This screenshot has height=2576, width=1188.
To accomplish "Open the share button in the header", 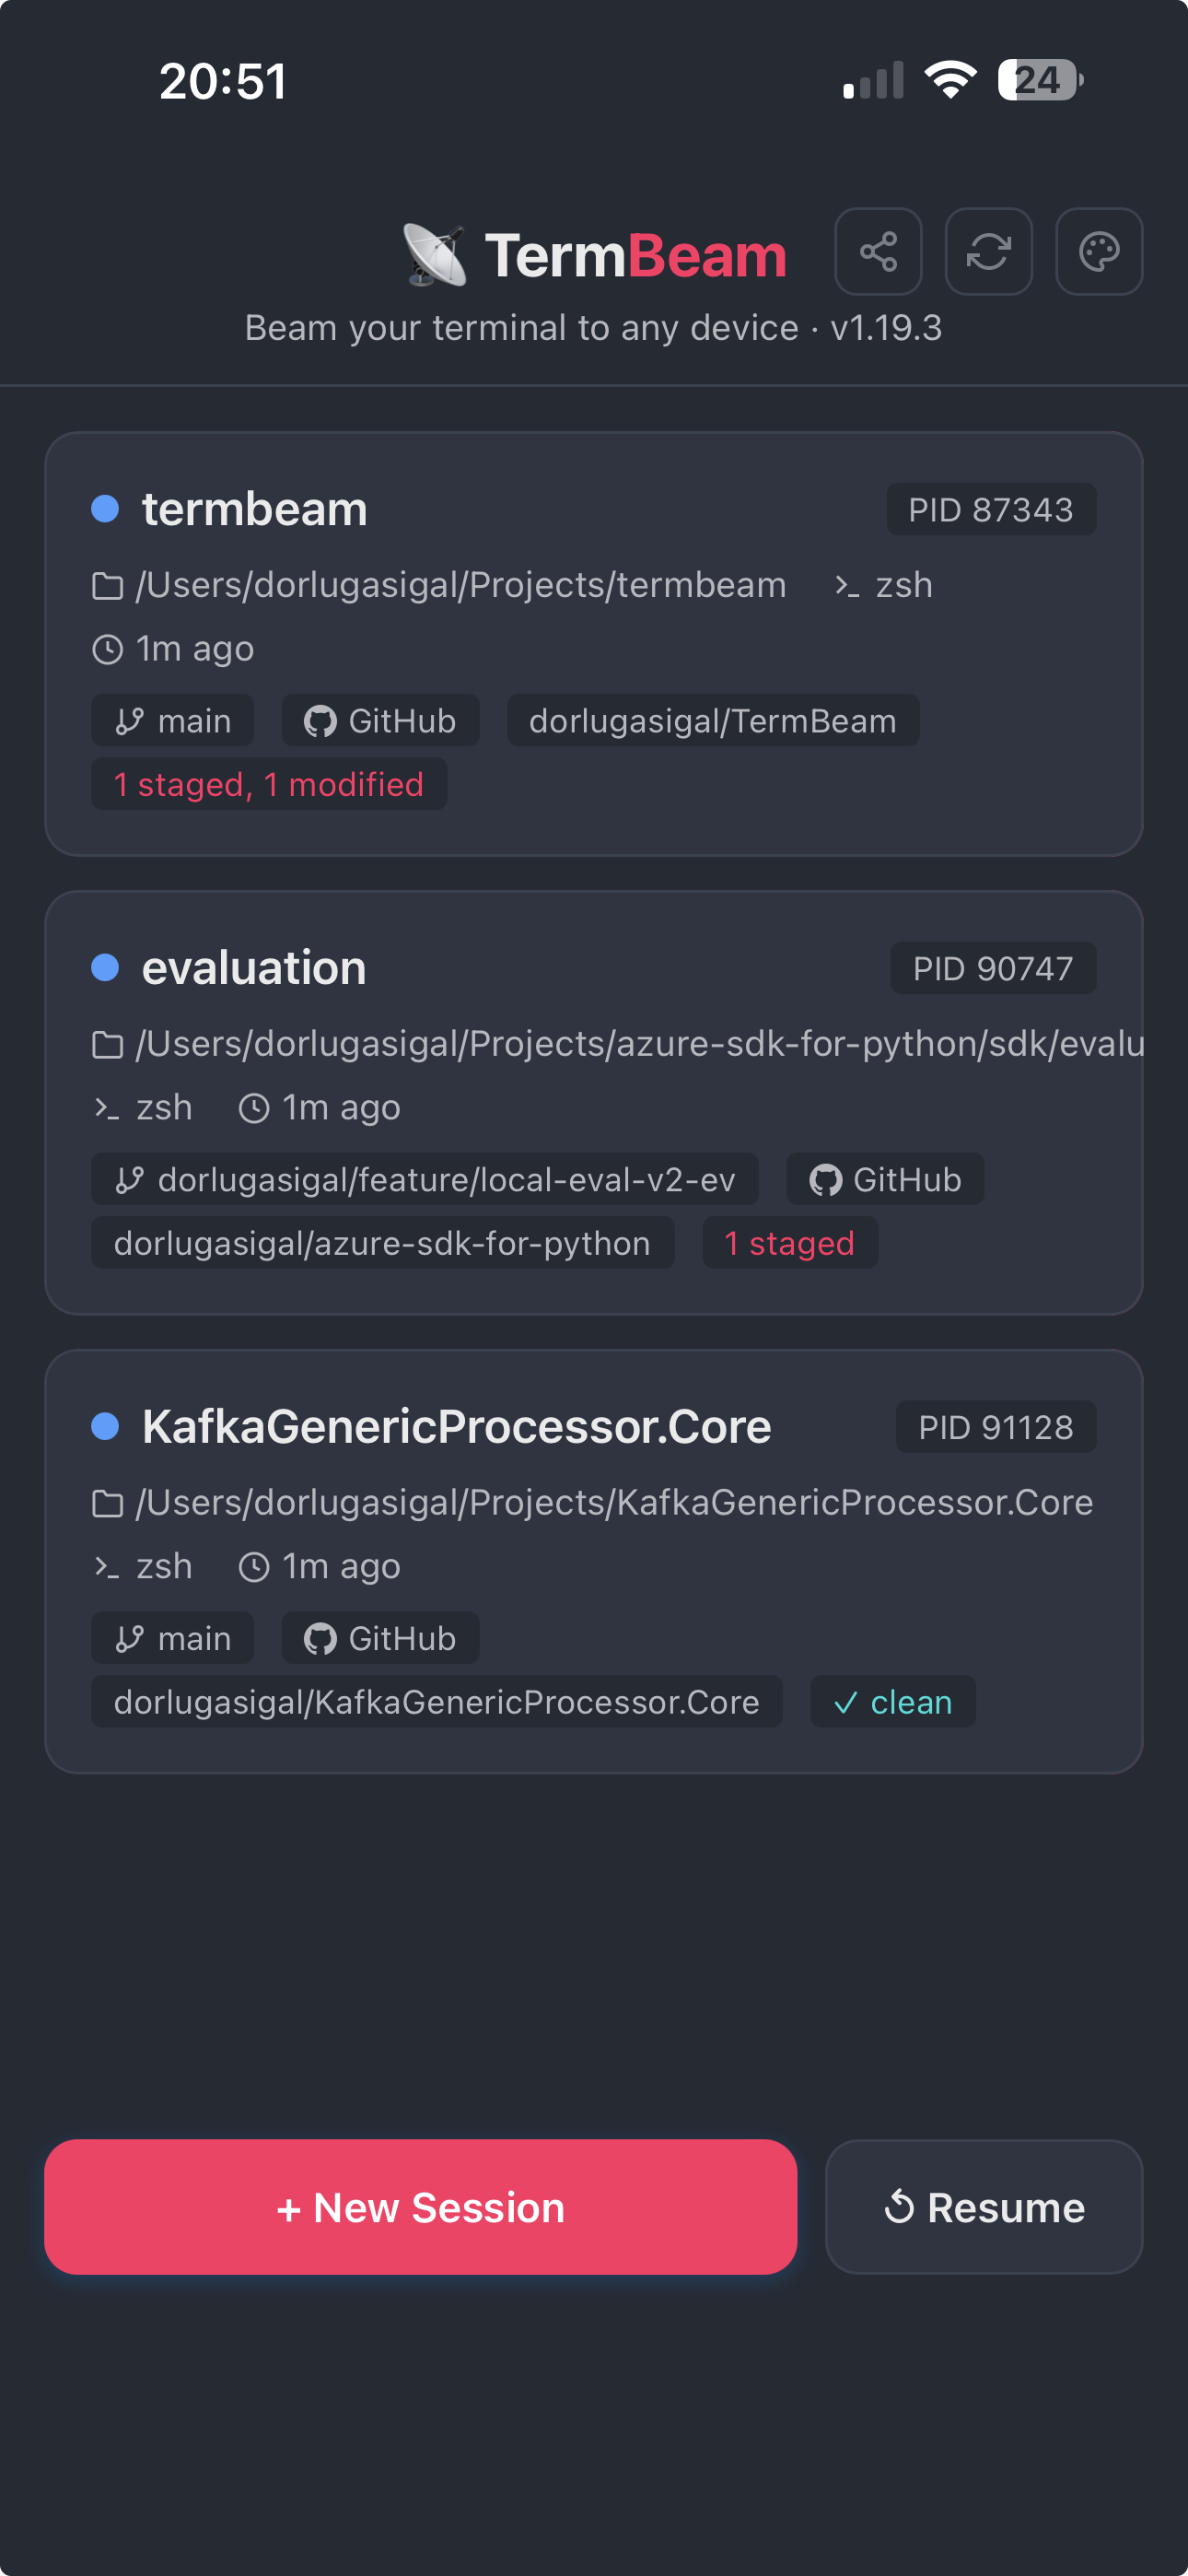I will [878, 251].
